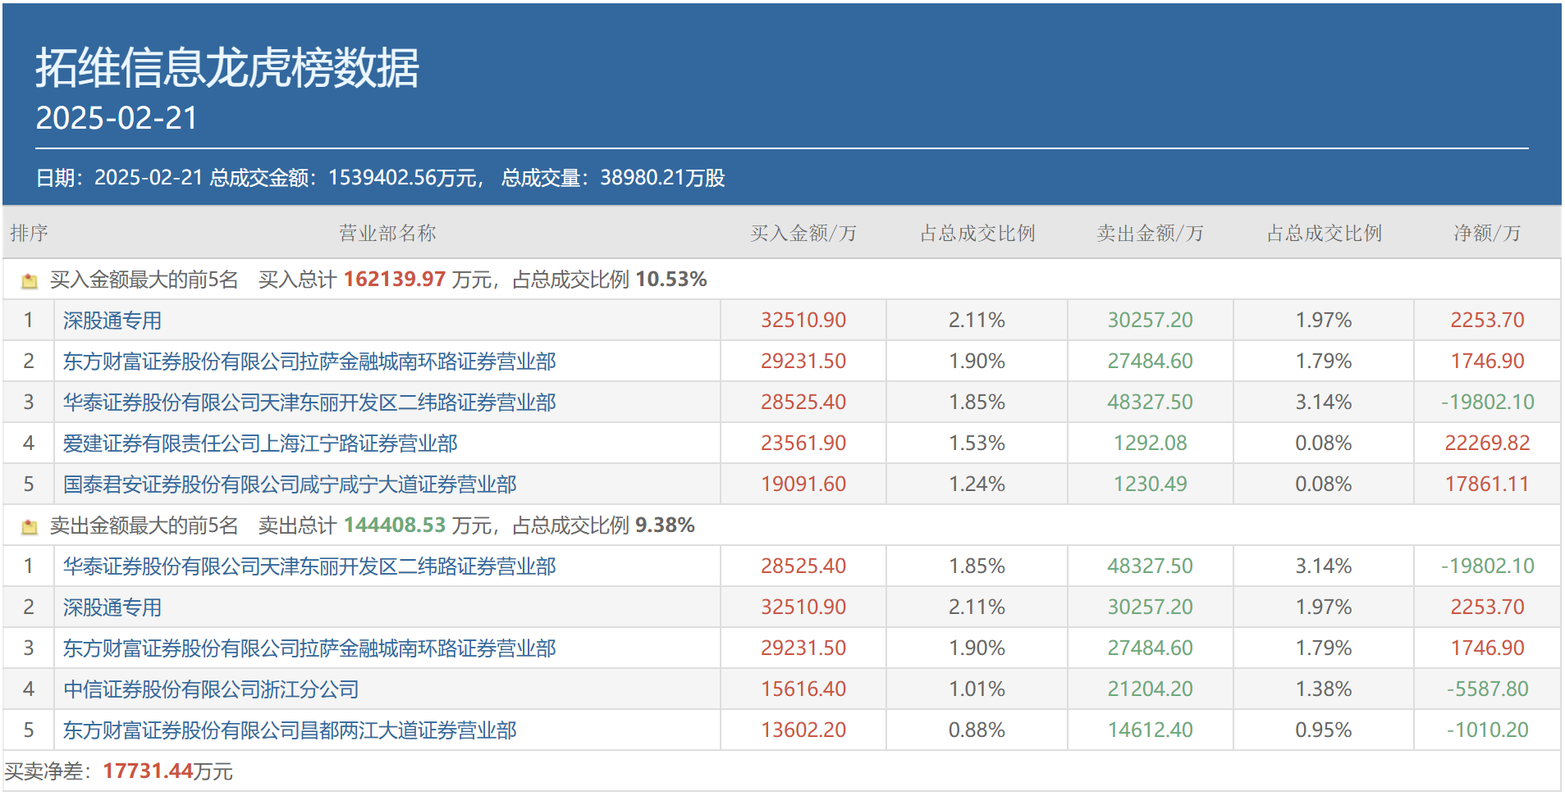1565x796 pixels.
Task: Click the 卖出金额/万 column header
Action: (1150, 234)
